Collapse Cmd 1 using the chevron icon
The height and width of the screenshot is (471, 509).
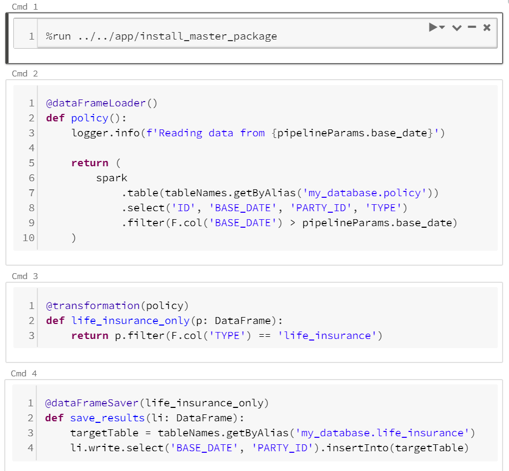click(457, 27)
